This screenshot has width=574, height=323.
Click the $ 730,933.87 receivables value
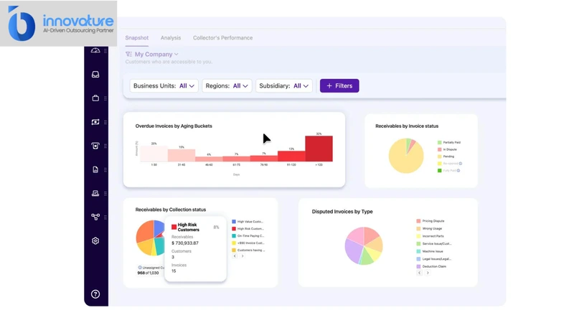point(185,243)
